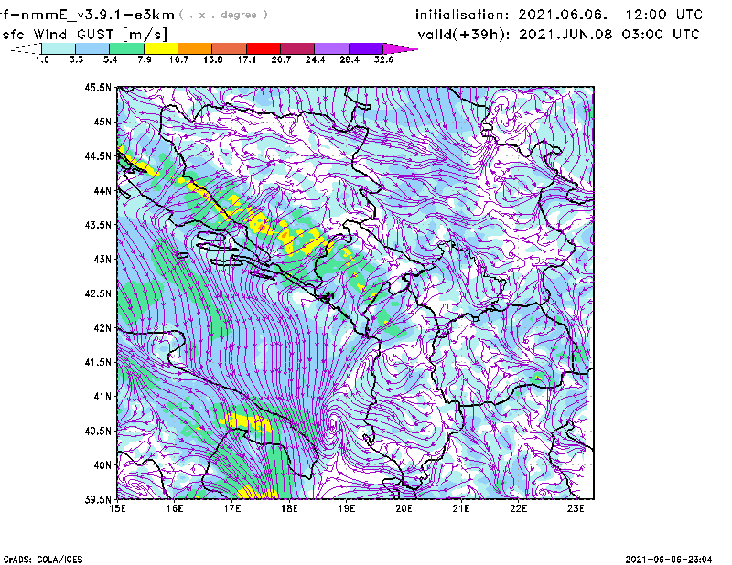This screenshot has height=565, width=732.
Task: Click the light blue 3.3–5.4 legend swatch
Action: tap(92, 48)
